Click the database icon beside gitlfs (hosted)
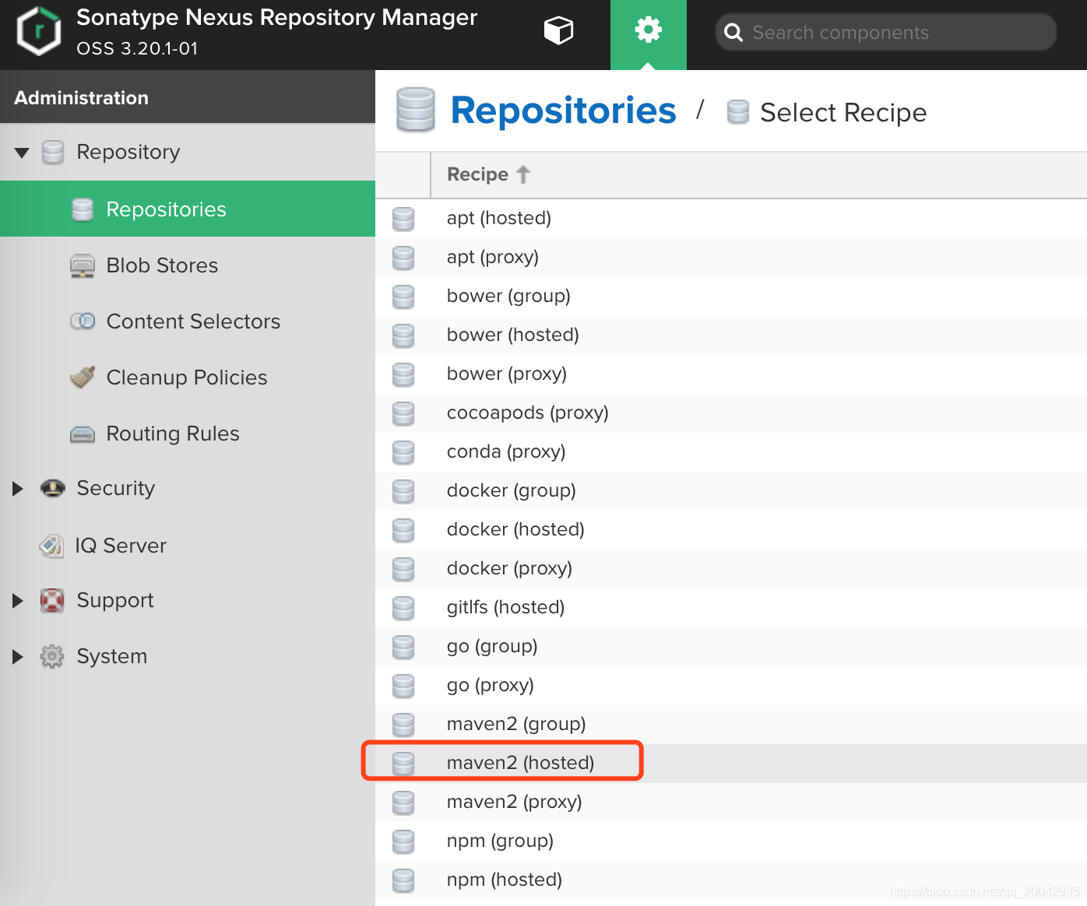This screenshot has width=1087, height=906. (403, 608)
